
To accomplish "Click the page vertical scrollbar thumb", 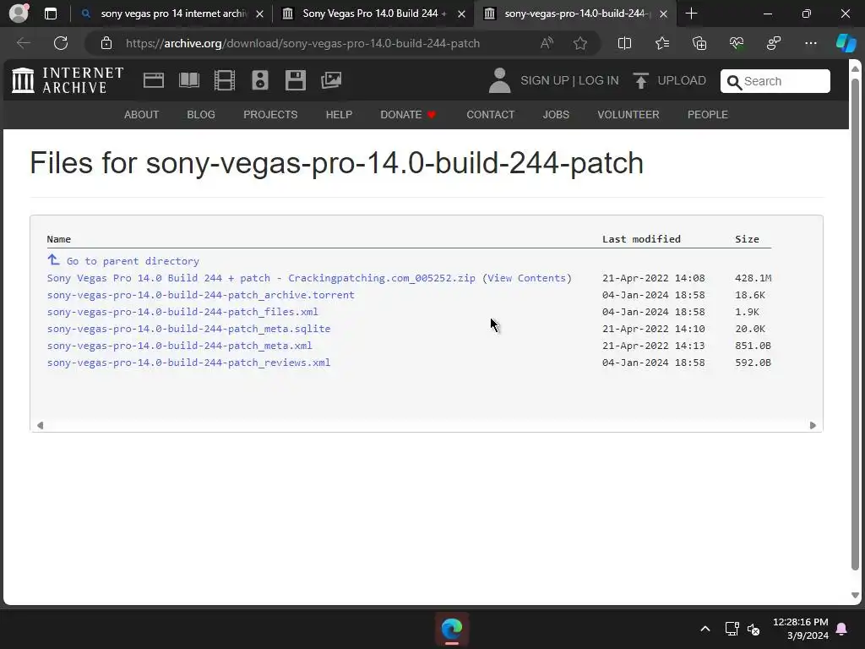I will coord(855,324).
